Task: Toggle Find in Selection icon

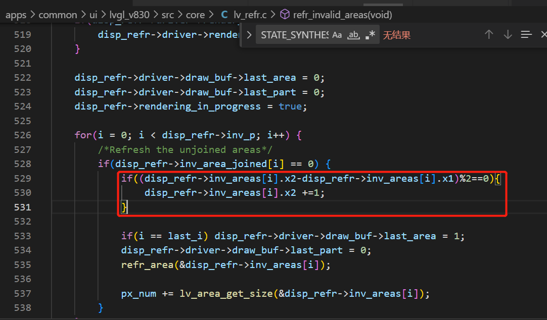Action: pos(526,34)
